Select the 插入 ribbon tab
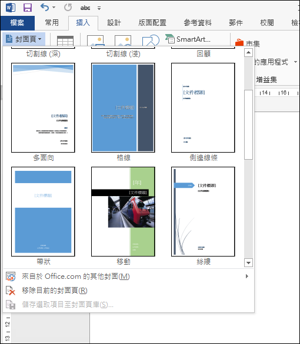The width and height of the screenshot is (300, 344). click(83, 23)
